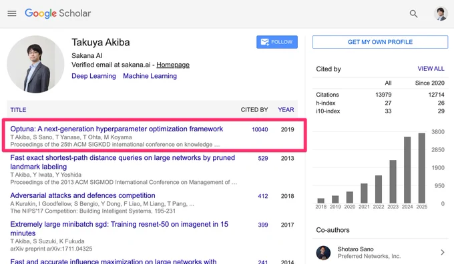
Task: Click authors line T Akiba, Y Iwata, Y Yoshida
Action: click(46, 175)
